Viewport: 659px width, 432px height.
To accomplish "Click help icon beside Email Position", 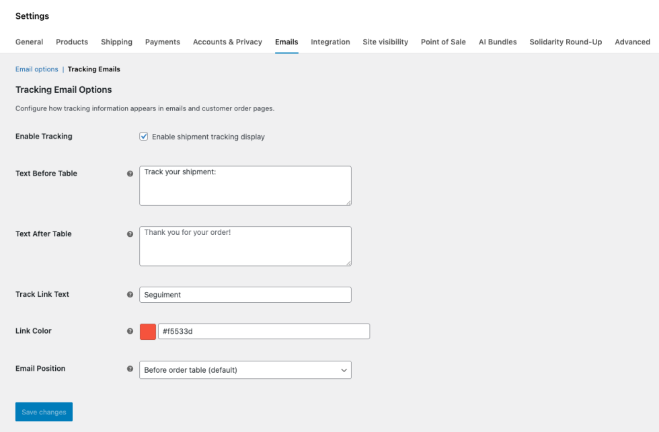I will [130, 369].
